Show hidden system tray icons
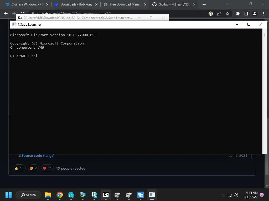The image size is (269, 201). pyautogui.click(x=222, y=195)
